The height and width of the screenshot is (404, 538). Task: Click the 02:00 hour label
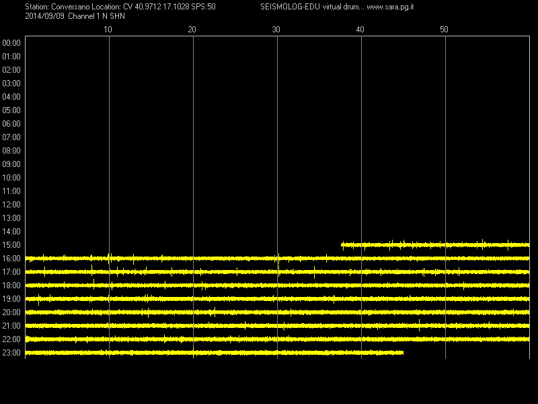click(11, 70)
